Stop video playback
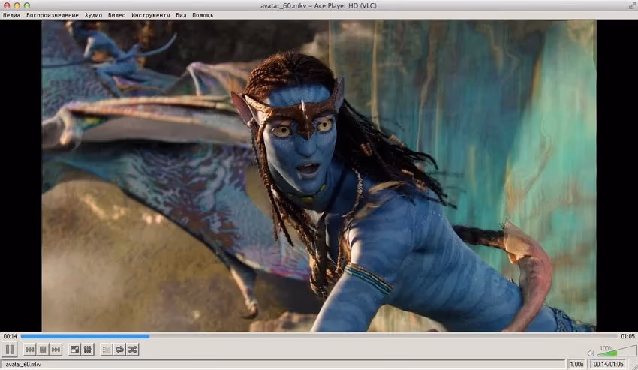638x370 pixels. [x=44, y=350]
